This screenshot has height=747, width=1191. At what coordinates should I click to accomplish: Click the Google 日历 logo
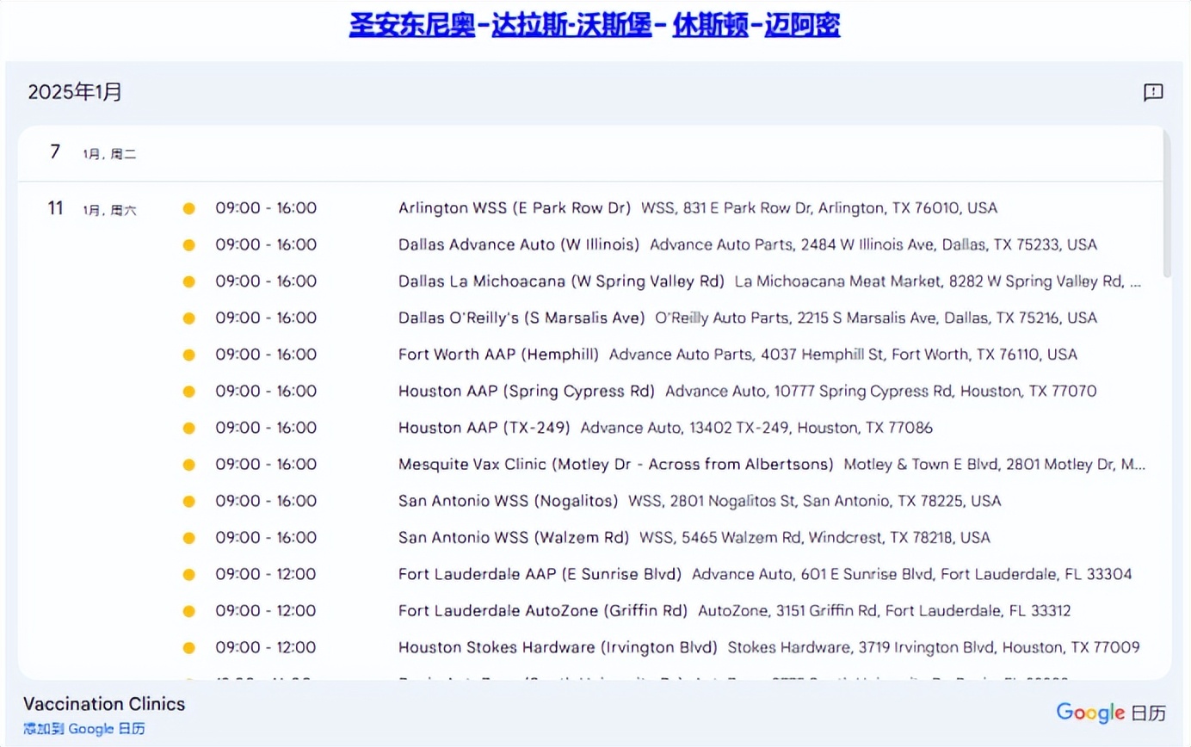click(1111, 713)
